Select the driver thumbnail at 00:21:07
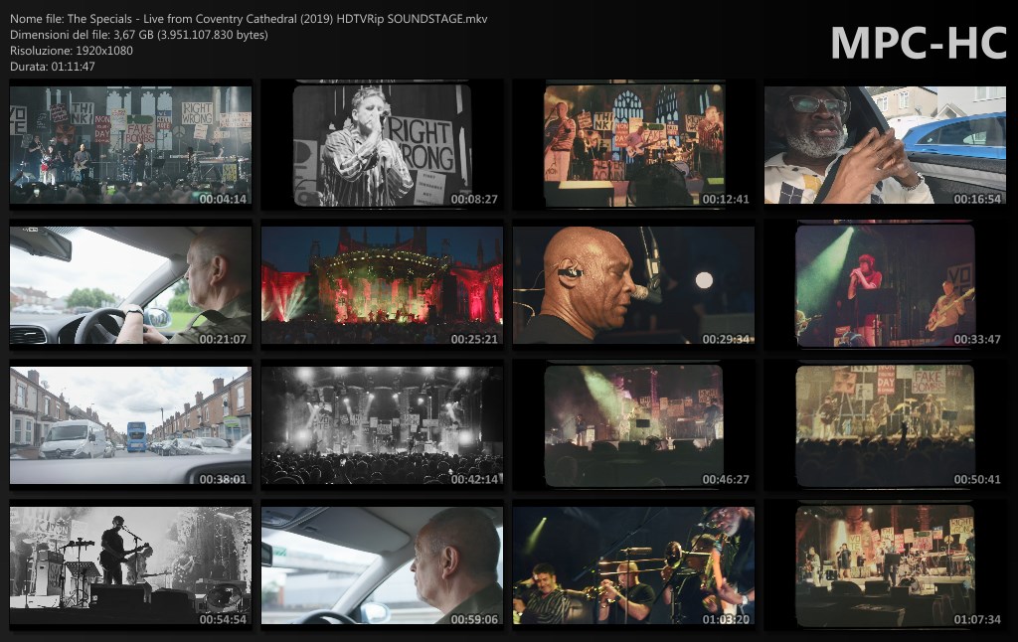Screen dimensions: 1018x642 pyautogui.click(x=130, y=286)
